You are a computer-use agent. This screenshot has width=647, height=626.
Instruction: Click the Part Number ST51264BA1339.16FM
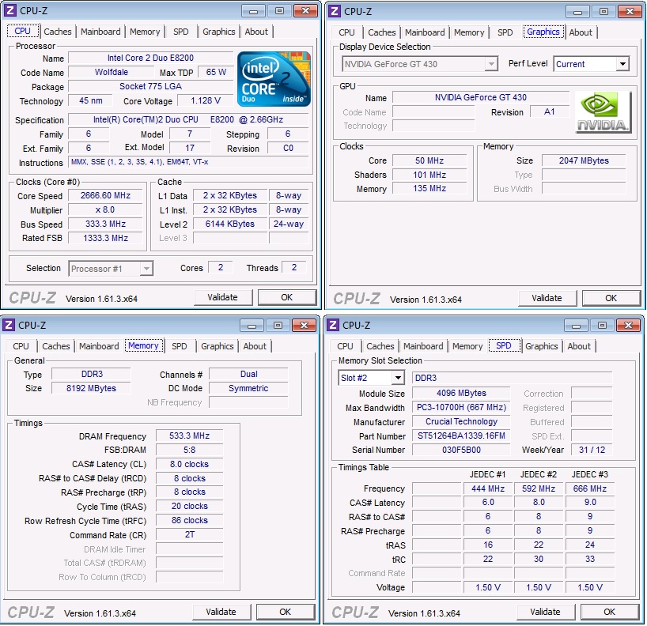tap(461, 436)
